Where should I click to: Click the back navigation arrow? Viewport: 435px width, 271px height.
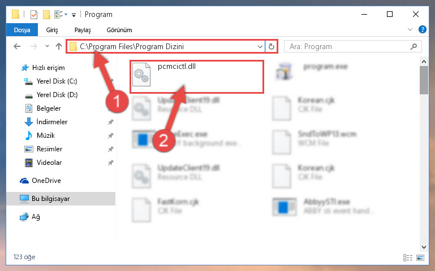[17, 46]
